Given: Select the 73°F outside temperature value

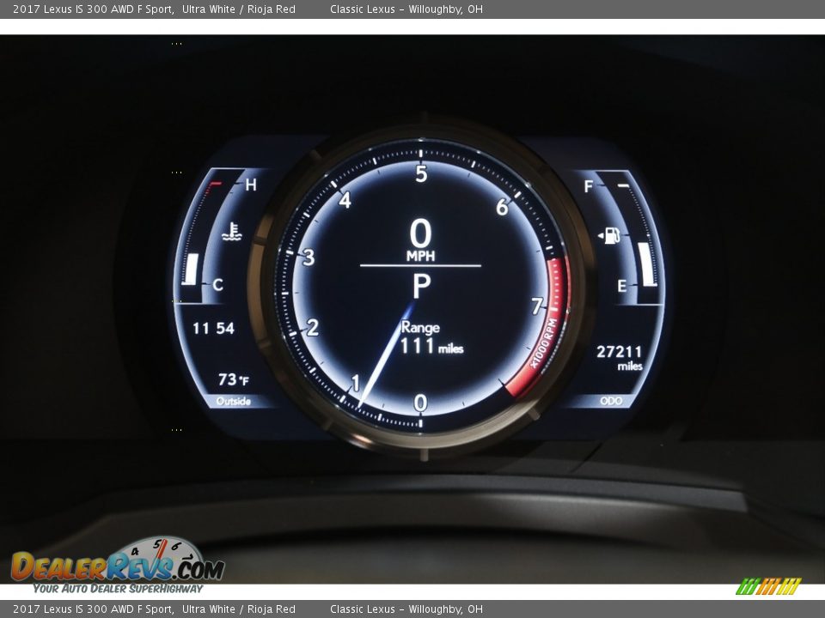Looking at the screenshot, I should tap(233, 379).
